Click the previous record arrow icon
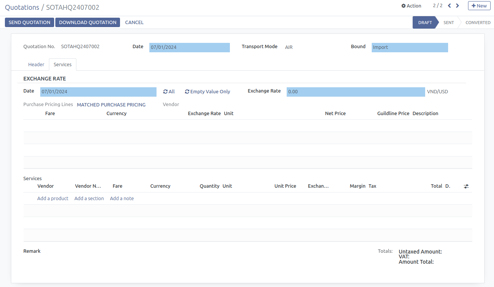494x287 pixels. [x=449, y=6]
